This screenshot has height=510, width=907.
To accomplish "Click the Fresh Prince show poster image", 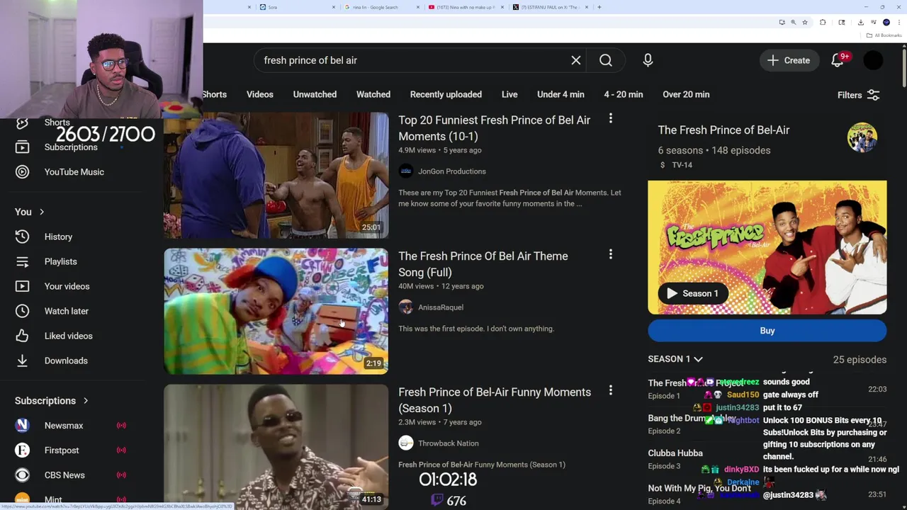I will 767,247.
